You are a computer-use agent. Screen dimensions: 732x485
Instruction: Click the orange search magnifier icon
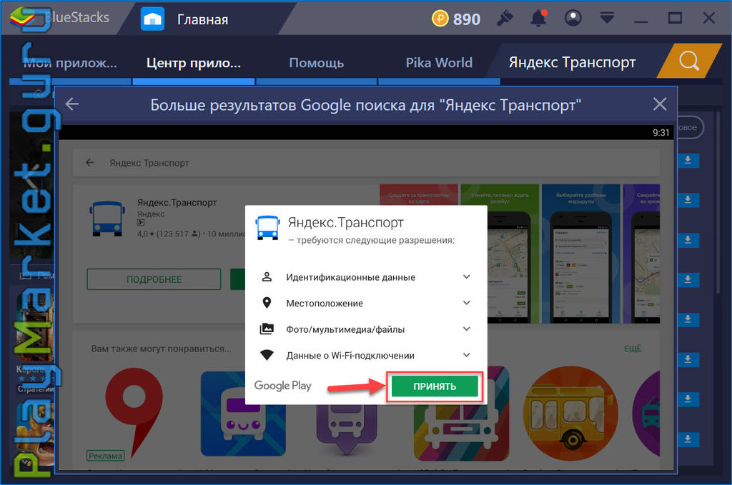tap(689, 61)
